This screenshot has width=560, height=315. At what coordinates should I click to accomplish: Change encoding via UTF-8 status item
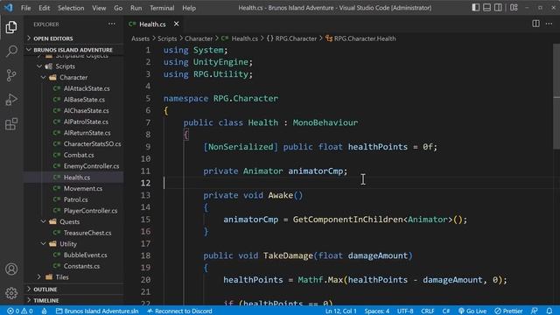405,311
